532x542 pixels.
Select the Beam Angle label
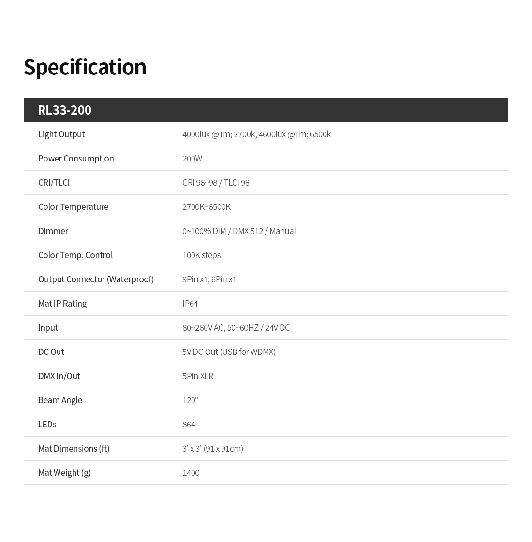coord(60,401)
